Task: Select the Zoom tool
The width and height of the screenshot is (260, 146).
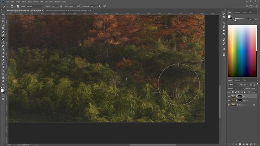Action: pyautogui.click(x=3, y=81)
